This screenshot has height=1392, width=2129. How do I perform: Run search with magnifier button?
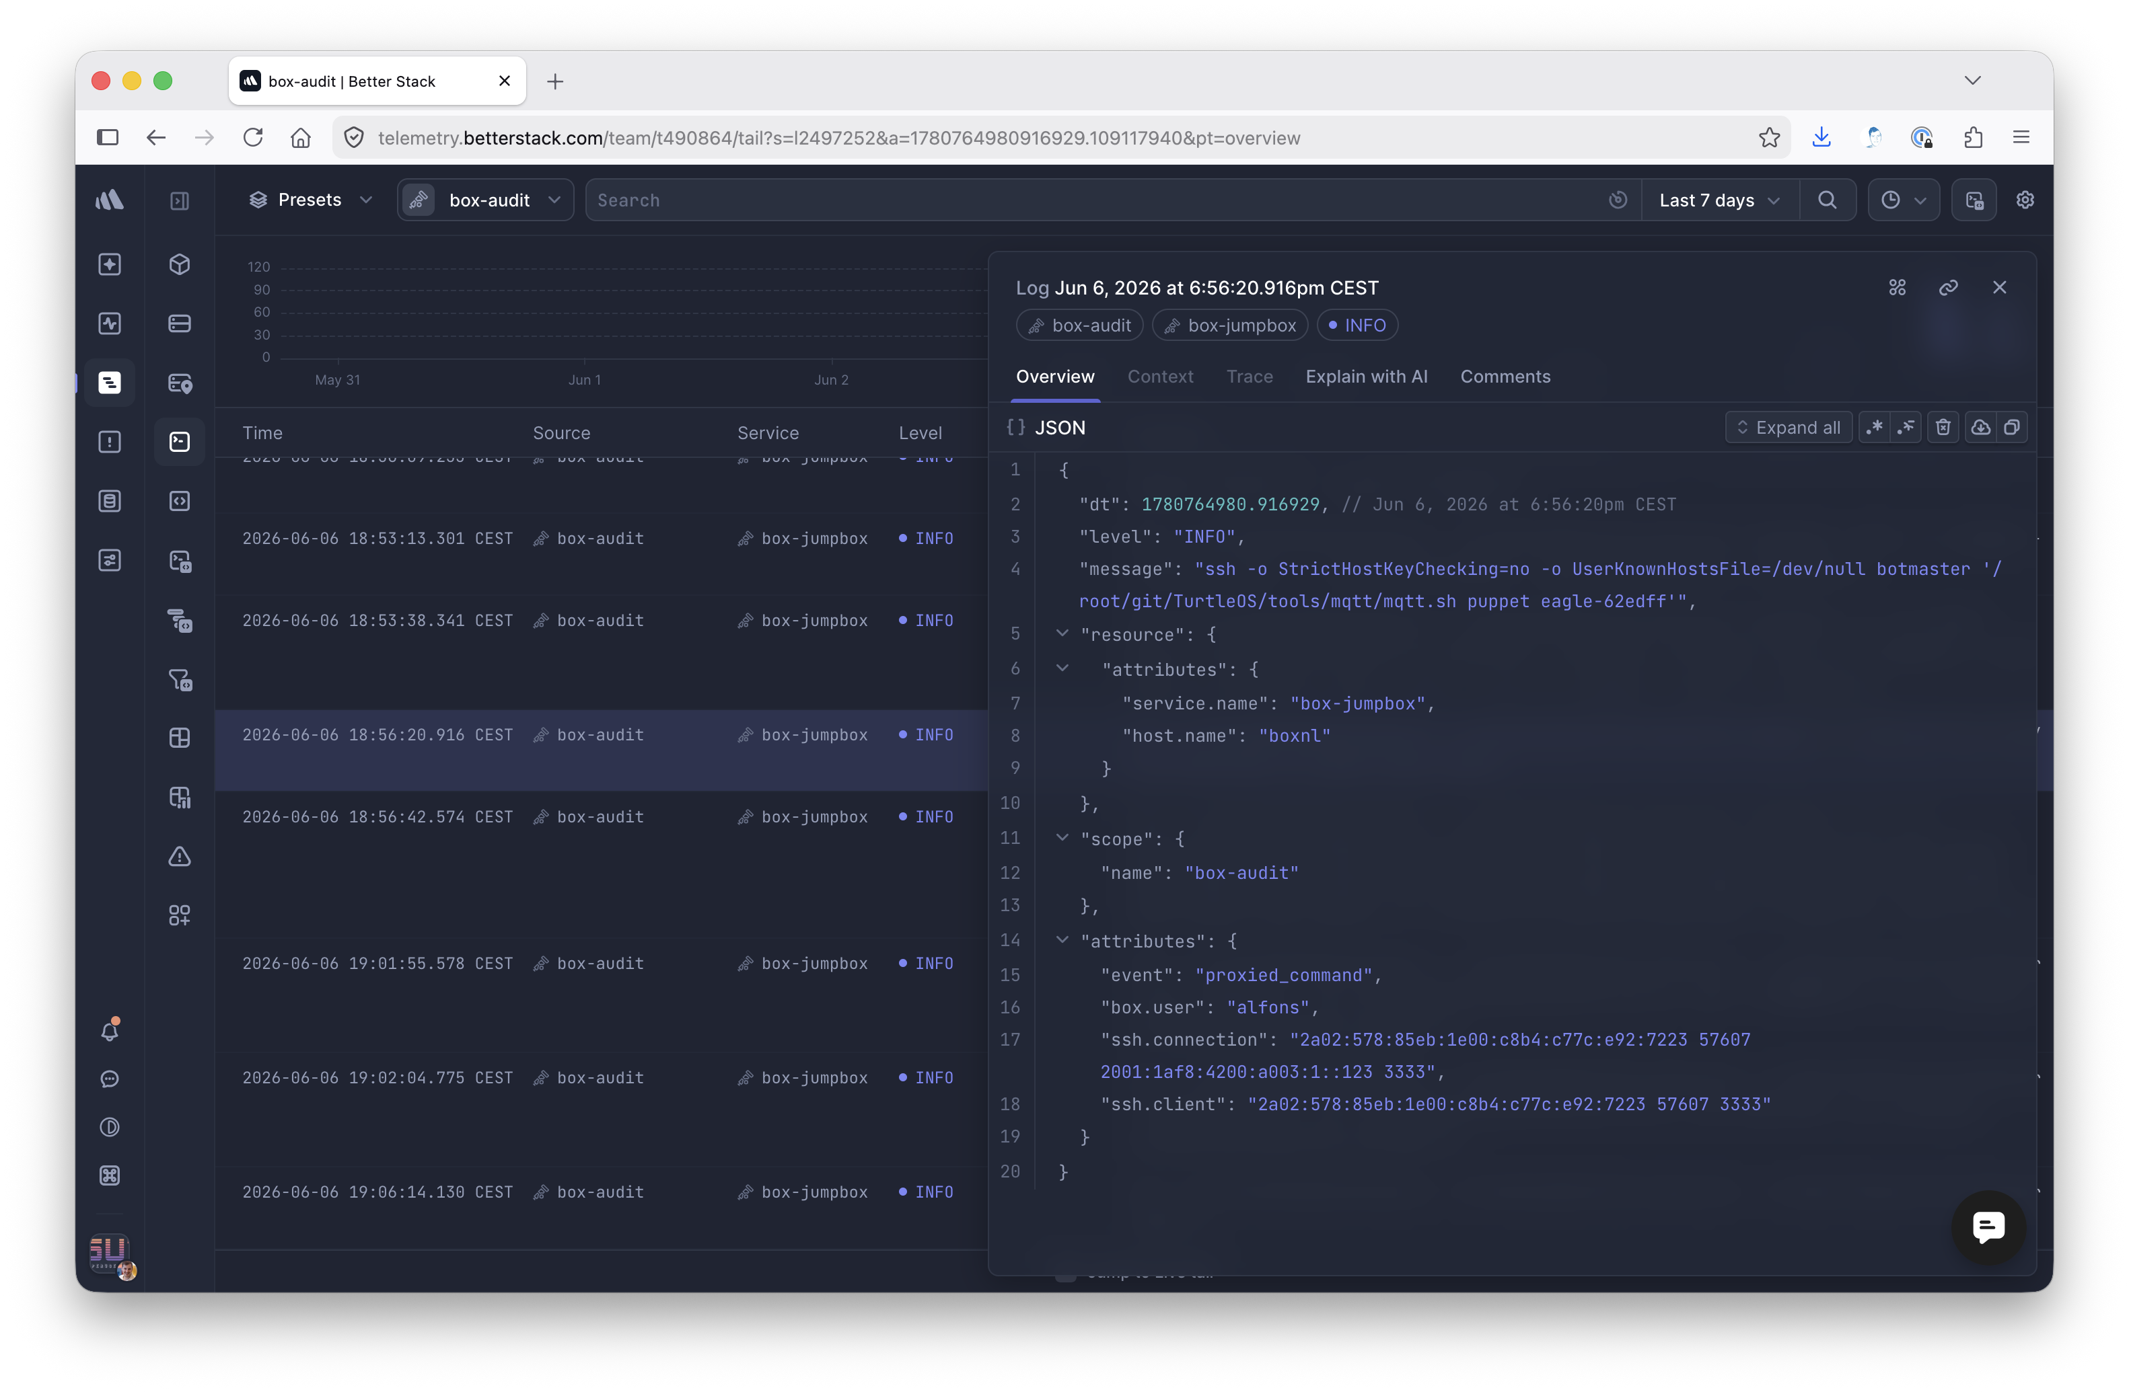click(1828, 200)
